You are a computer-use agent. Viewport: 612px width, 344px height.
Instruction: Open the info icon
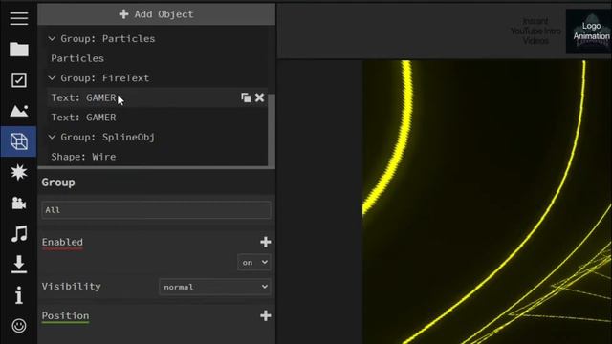[19, 295]
